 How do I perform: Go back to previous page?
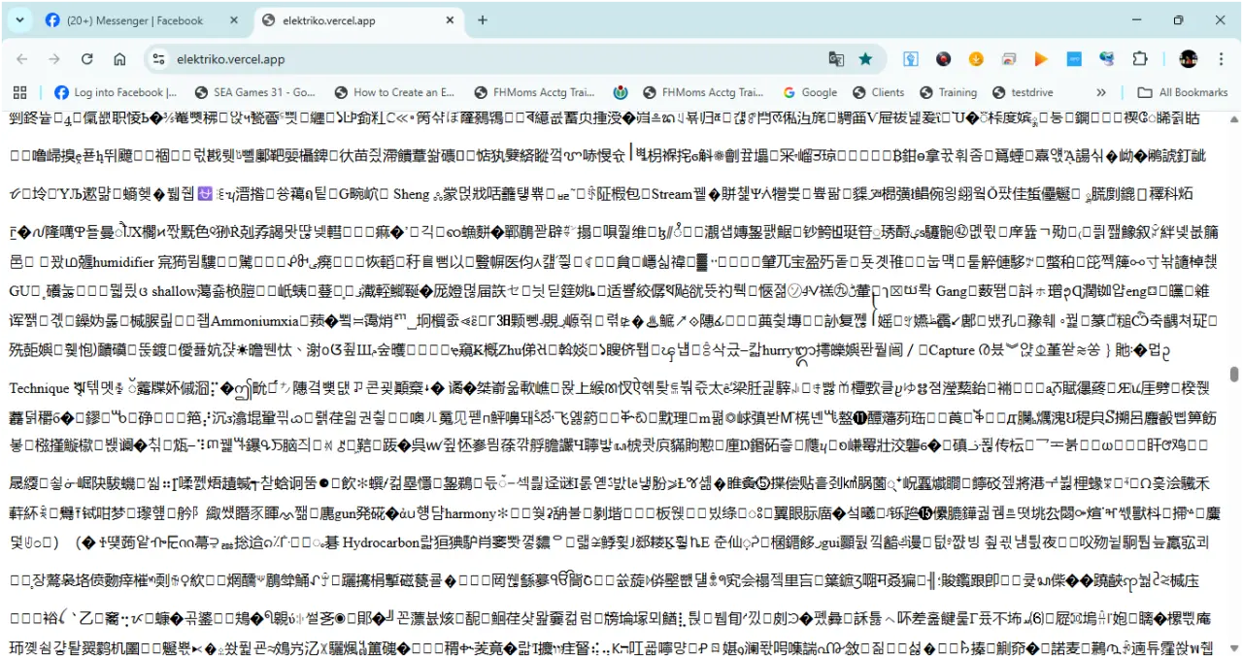coord(22,59)
